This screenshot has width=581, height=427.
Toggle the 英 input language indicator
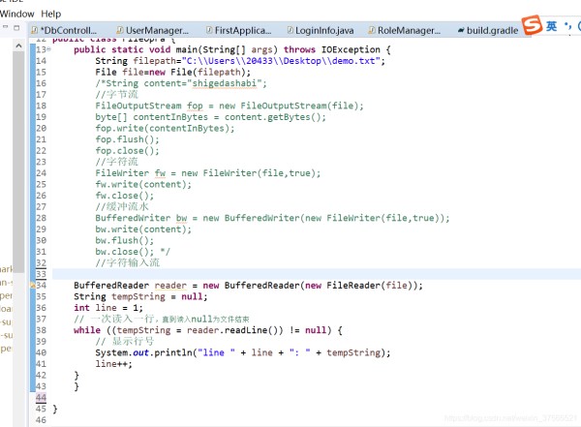pos(552,26)
